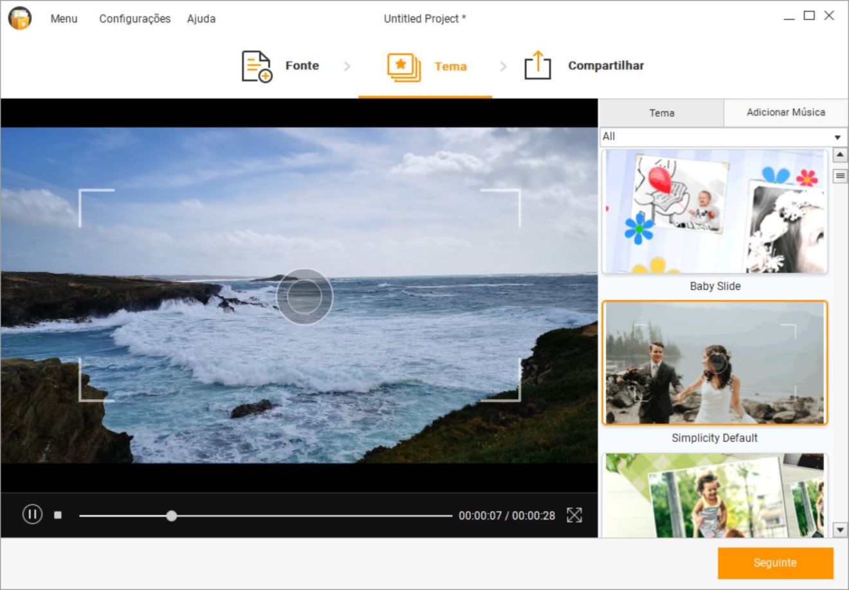Expand the theme category combo box arrow
849x590 pixels.
click(837, 136)
